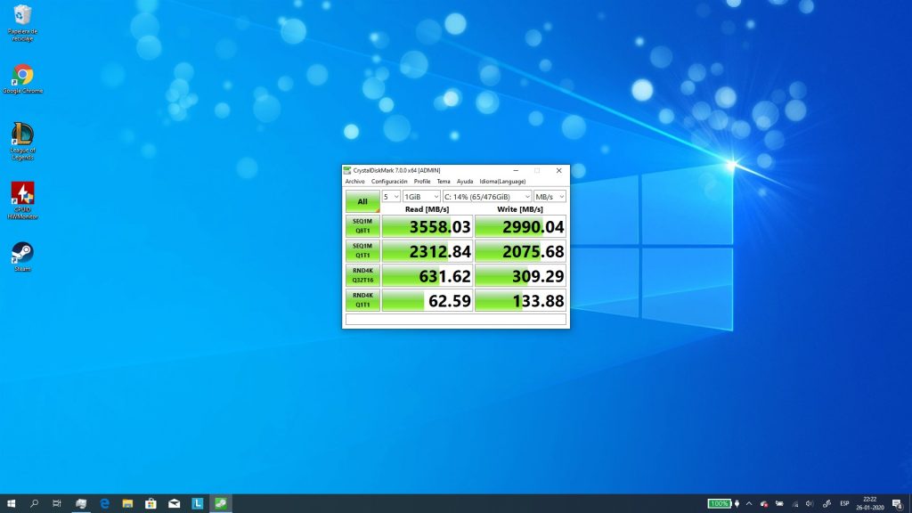Open the test count dropdown showing 5
The height and width of the screenshot is (513, 912).
pyautogui.click(x=391, y=196)
